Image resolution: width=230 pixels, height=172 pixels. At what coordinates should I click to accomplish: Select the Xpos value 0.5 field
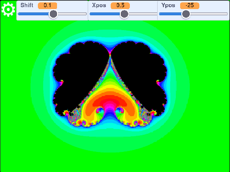tap(120, 5)
